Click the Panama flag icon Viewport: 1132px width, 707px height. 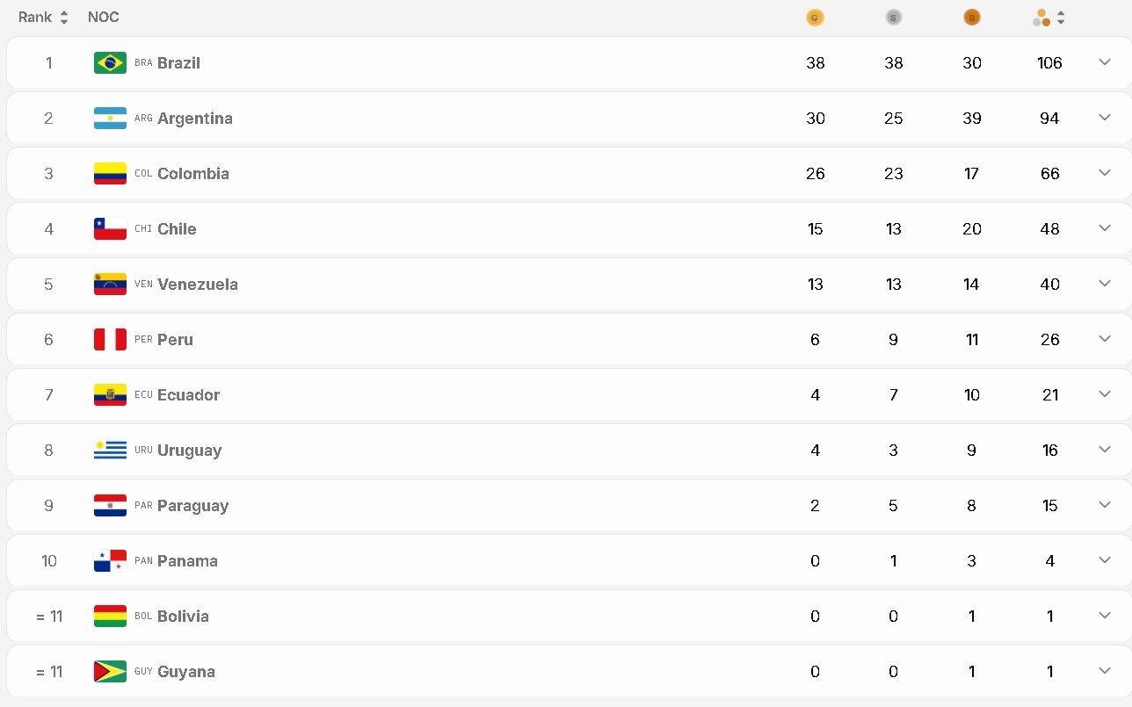tap(110, 561)
